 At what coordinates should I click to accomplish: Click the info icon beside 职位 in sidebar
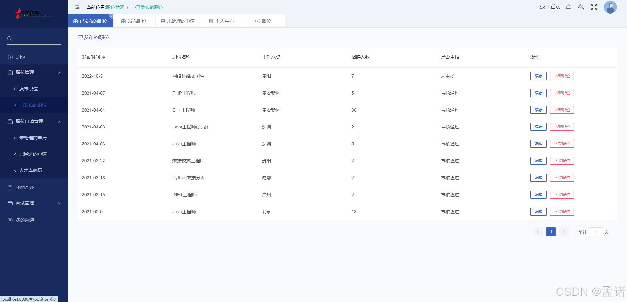pos(10,57)
